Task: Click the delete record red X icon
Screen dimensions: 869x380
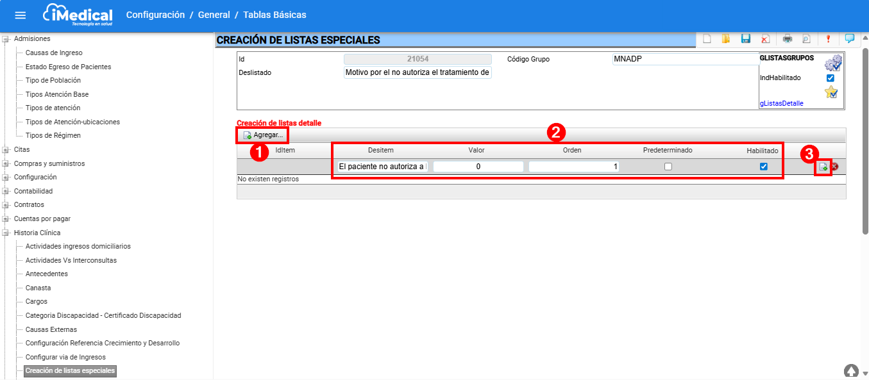Action: point(765,39)
